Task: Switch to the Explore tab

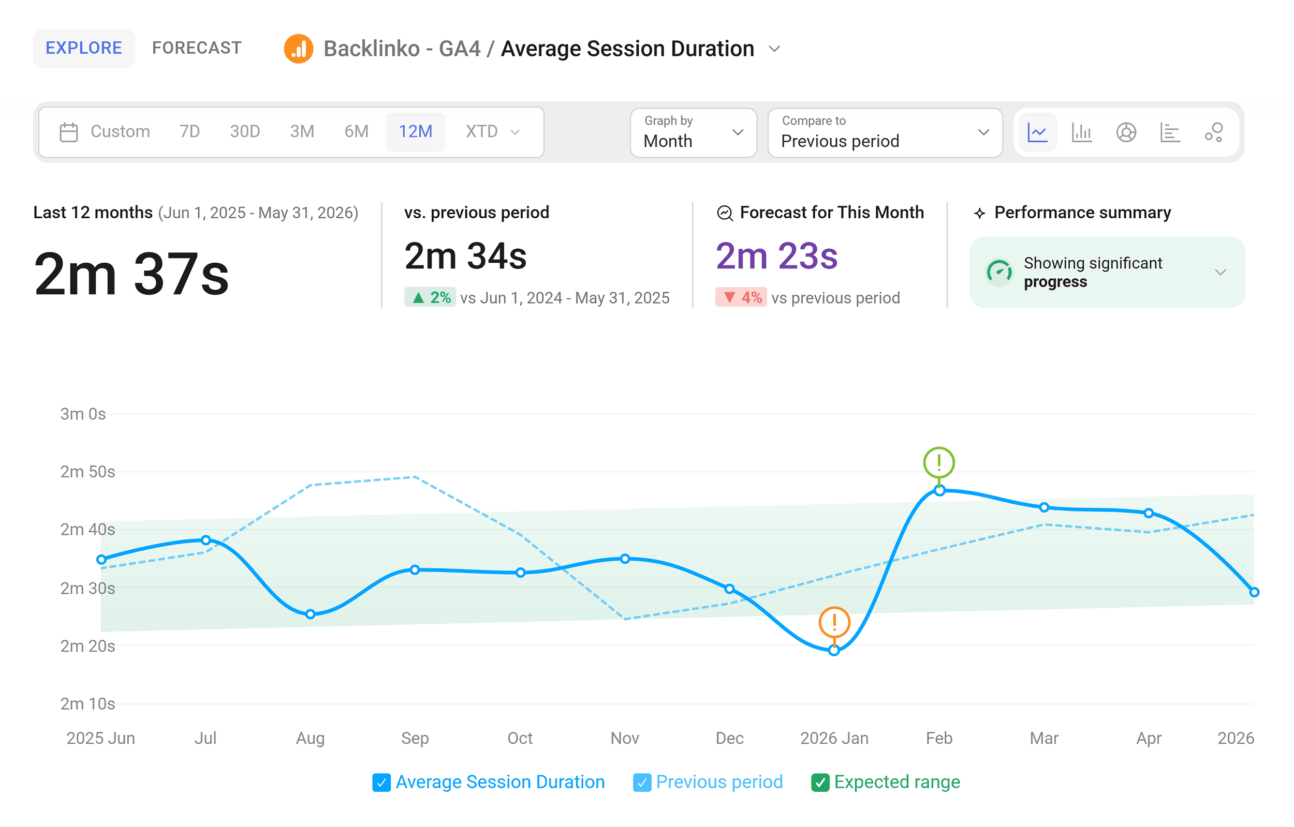Action: (84, 48)
